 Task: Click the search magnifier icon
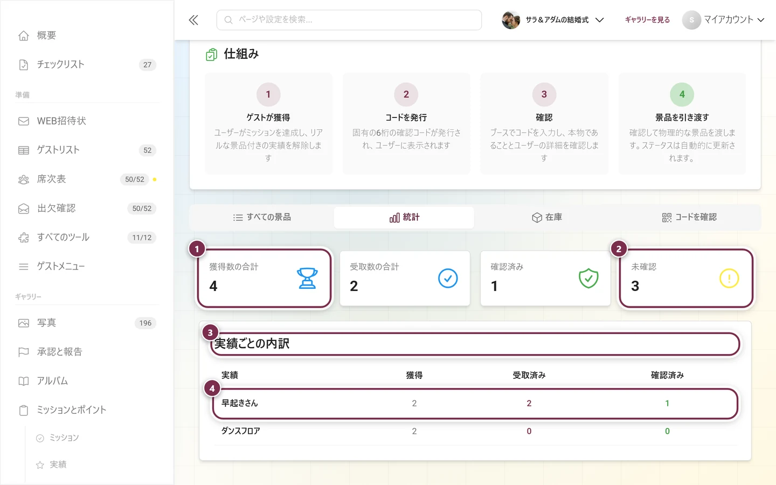(x=228, y=20)
